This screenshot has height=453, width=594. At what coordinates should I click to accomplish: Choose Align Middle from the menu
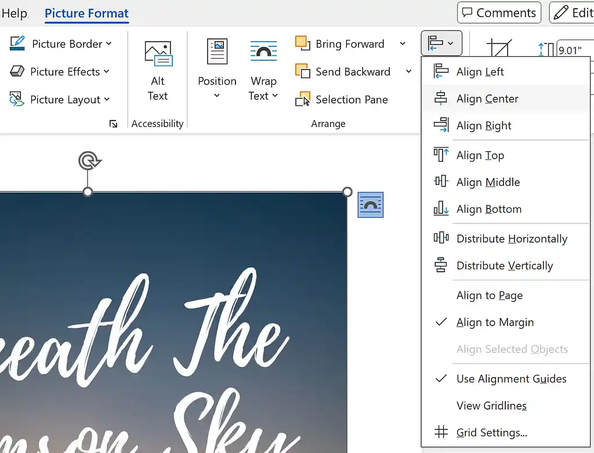506,182
